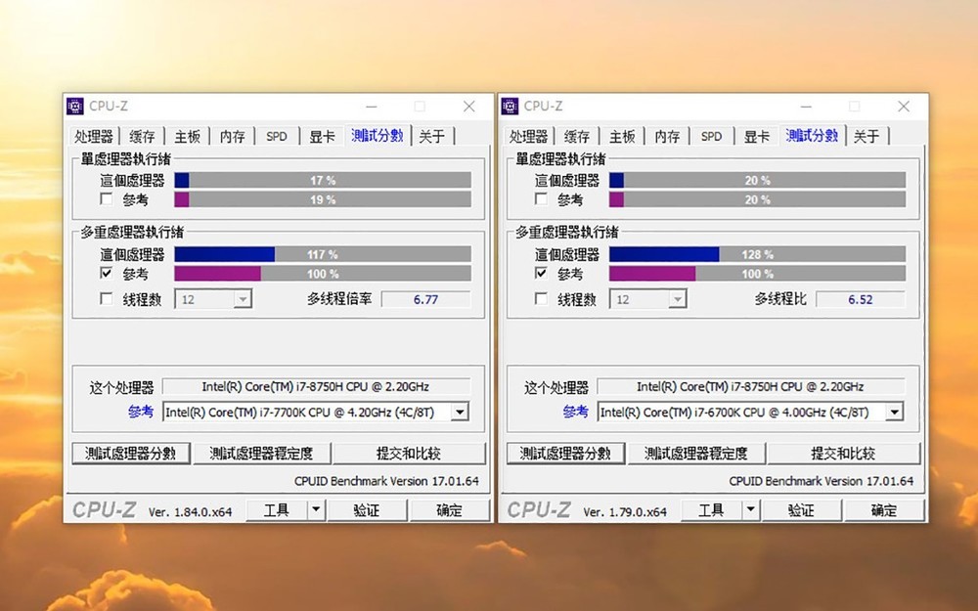Viewport: 978px width, 611px height.
Task: Switch to 内存 tab in left window
Action: click(x=232, y=136)
